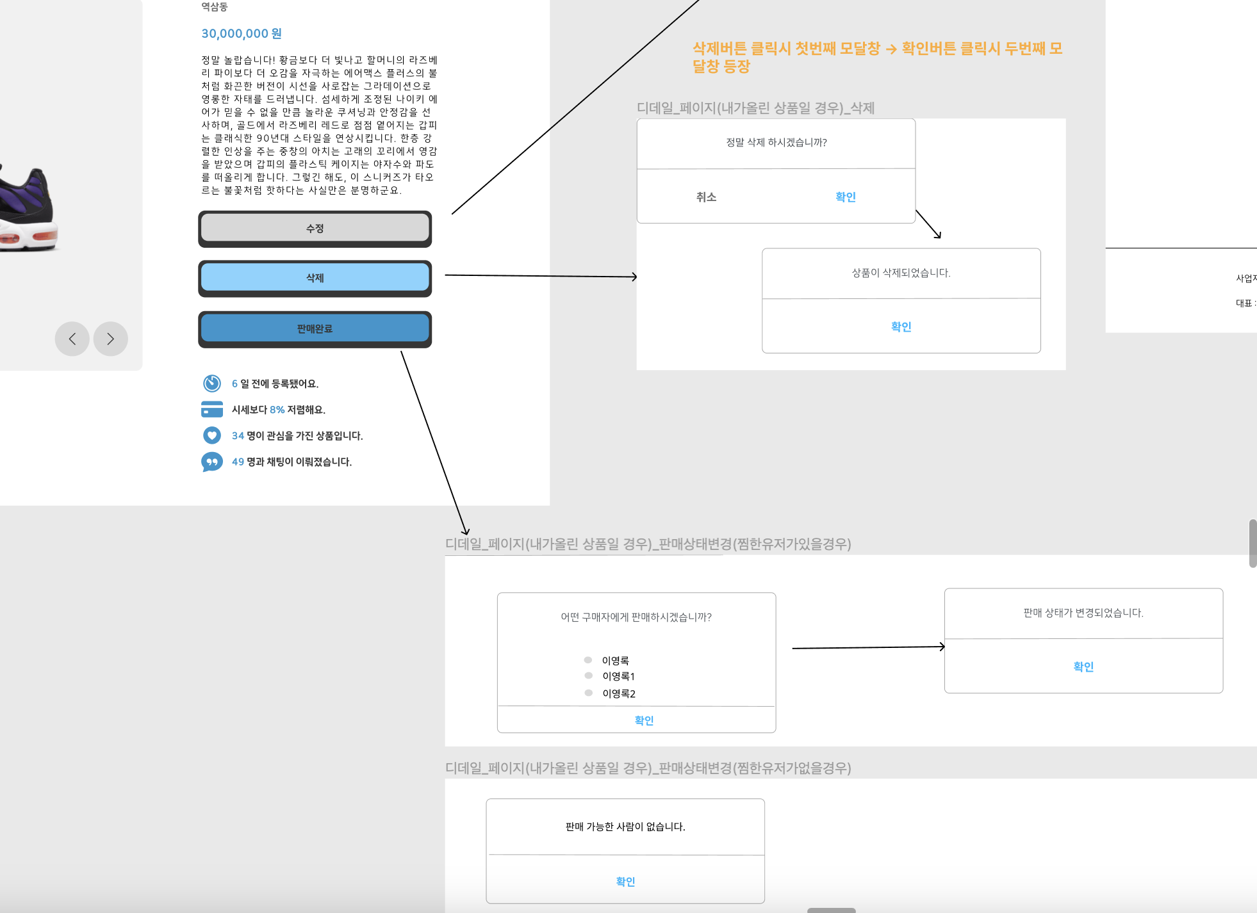Click the heart icon for interested users
Screen dimensions: 1257x913
click(x=212, y=435)
